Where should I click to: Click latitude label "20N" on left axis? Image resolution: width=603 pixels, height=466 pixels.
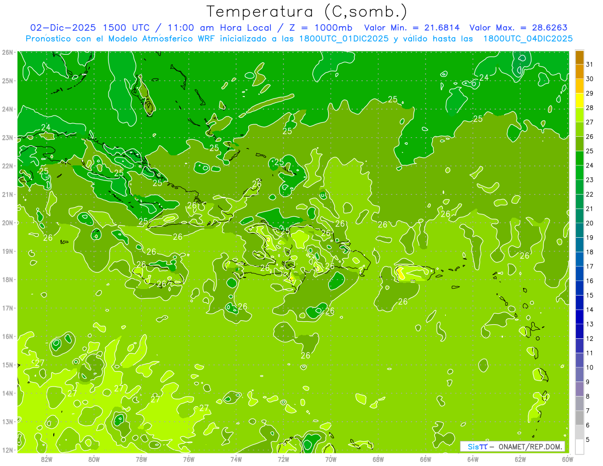coord(7,223)
